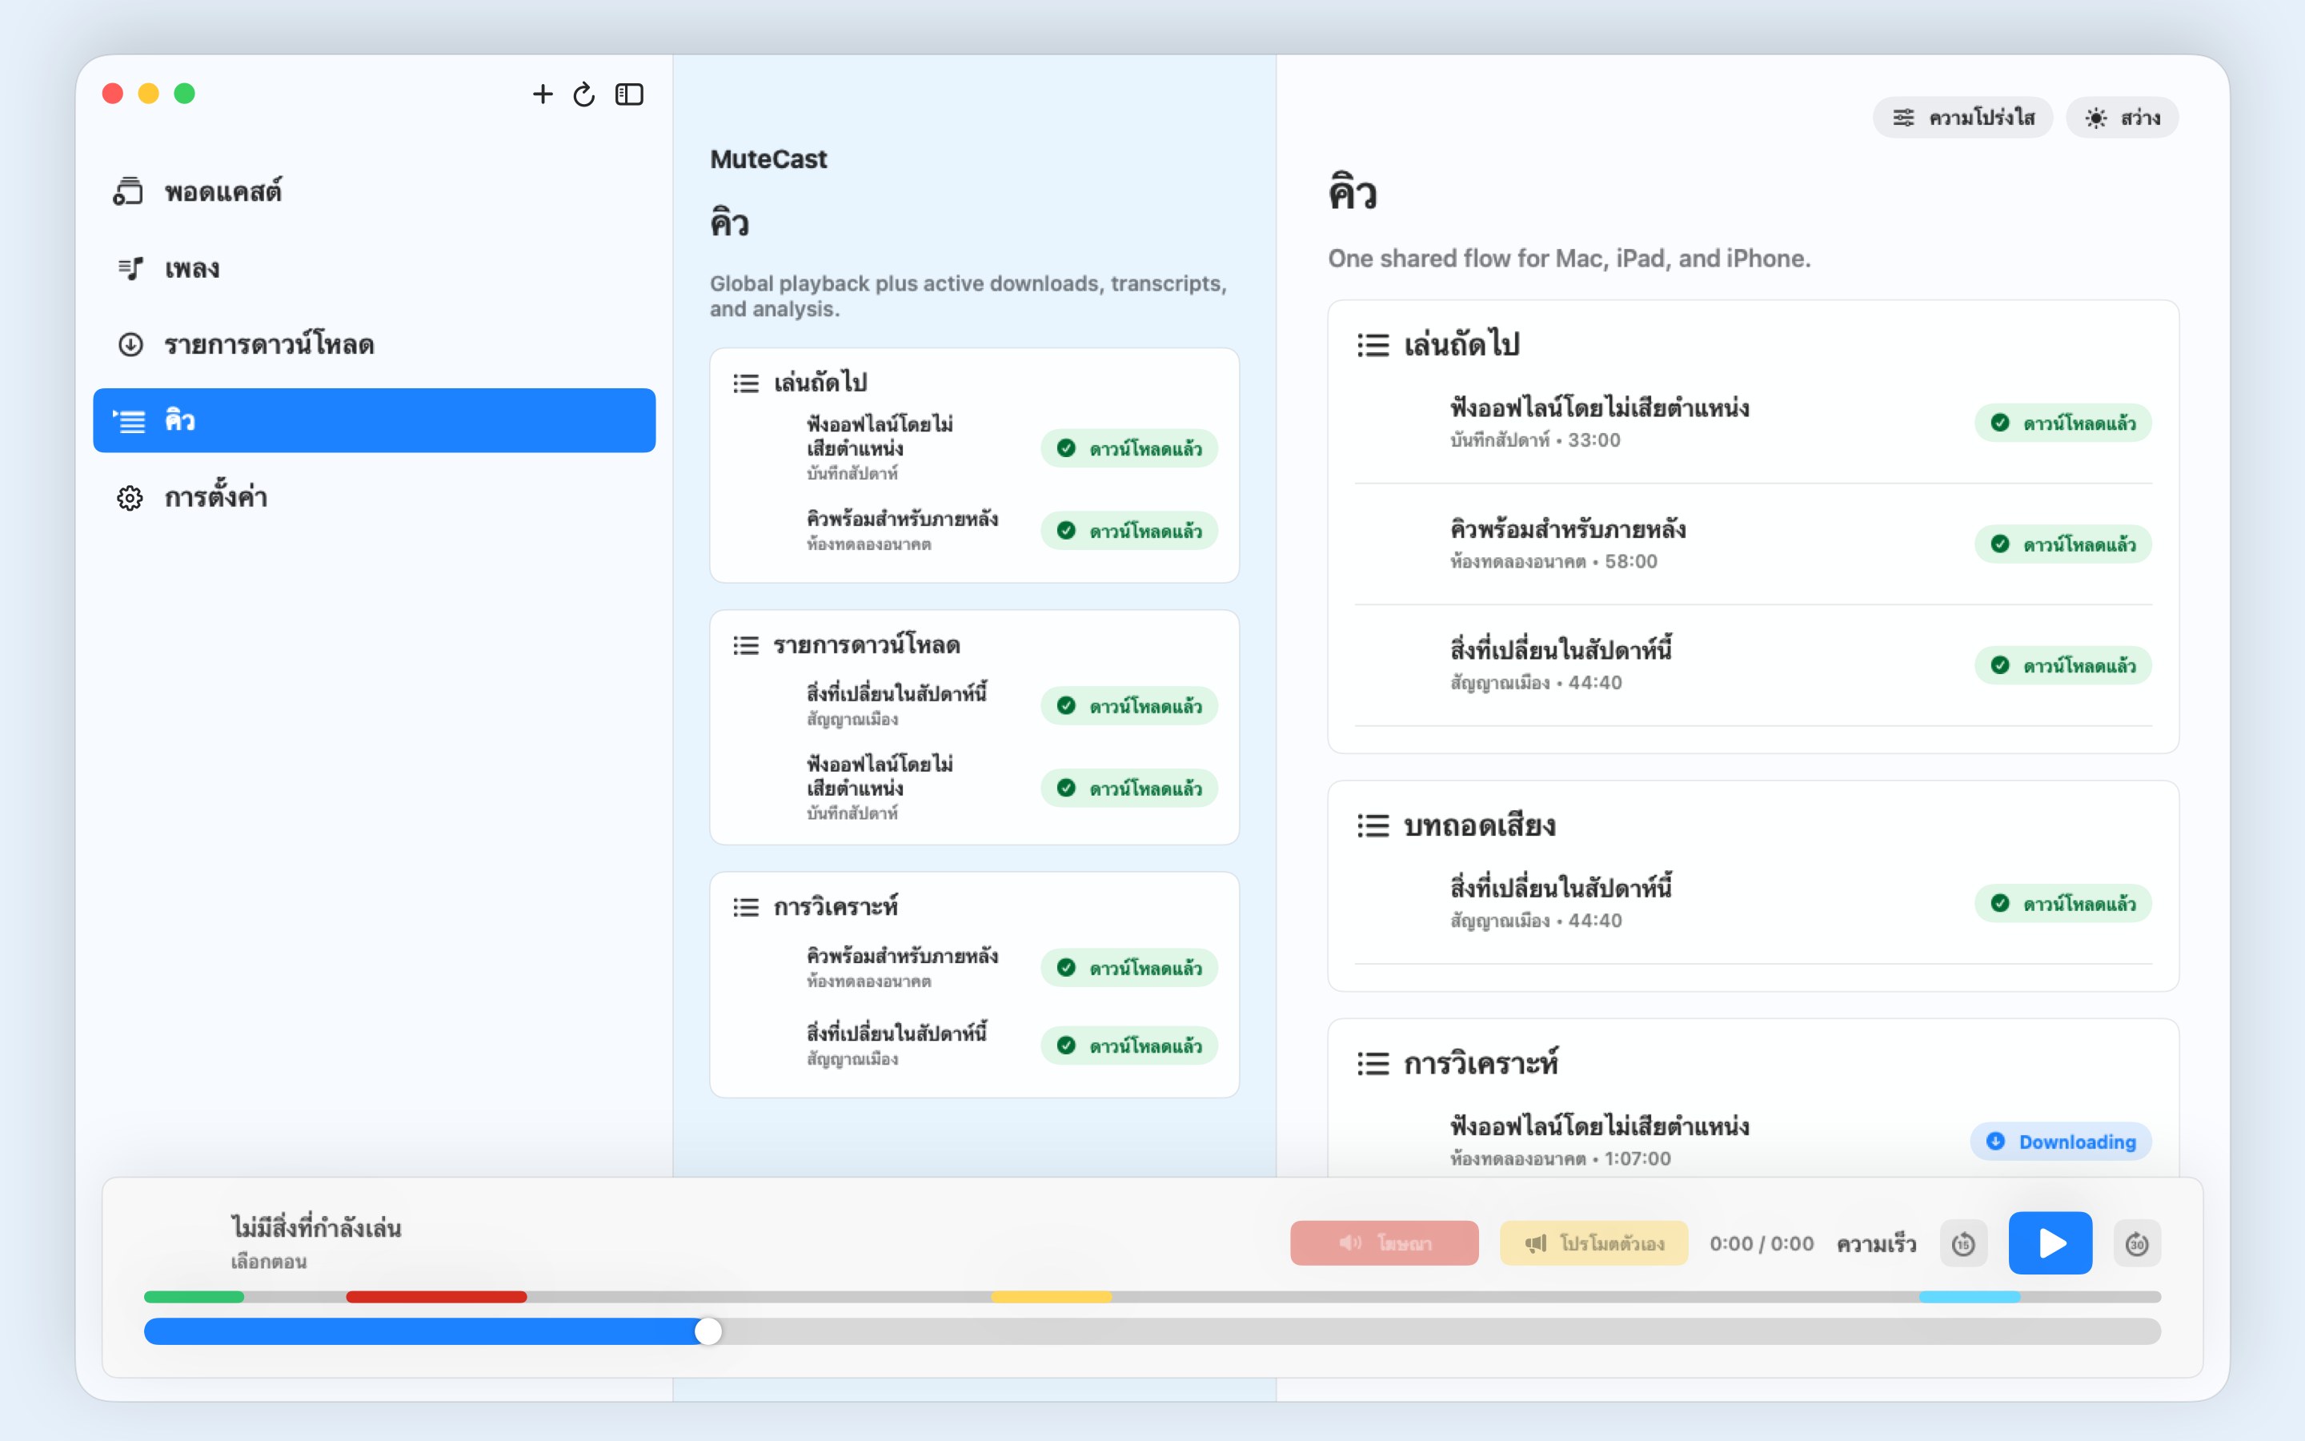Click the red segment on the timeline

click(436, 1296)
